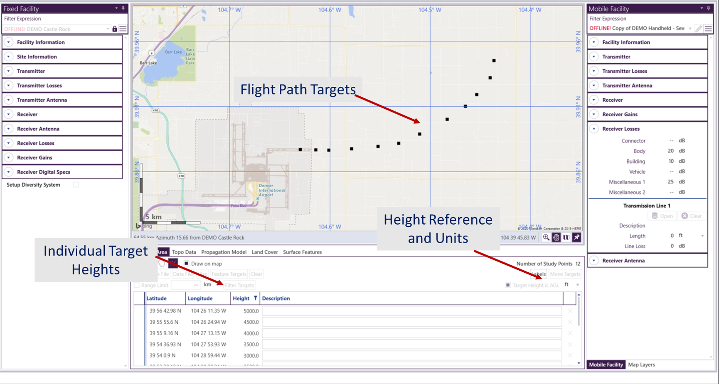The height and width of the screenshot is (384, 719).
Task: Click the Feature Targets button
Action: [x=229, y=274]
